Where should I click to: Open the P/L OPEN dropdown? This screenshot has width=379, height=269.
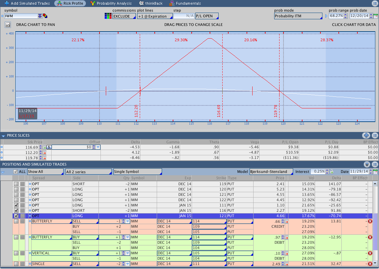coord(207,16)
